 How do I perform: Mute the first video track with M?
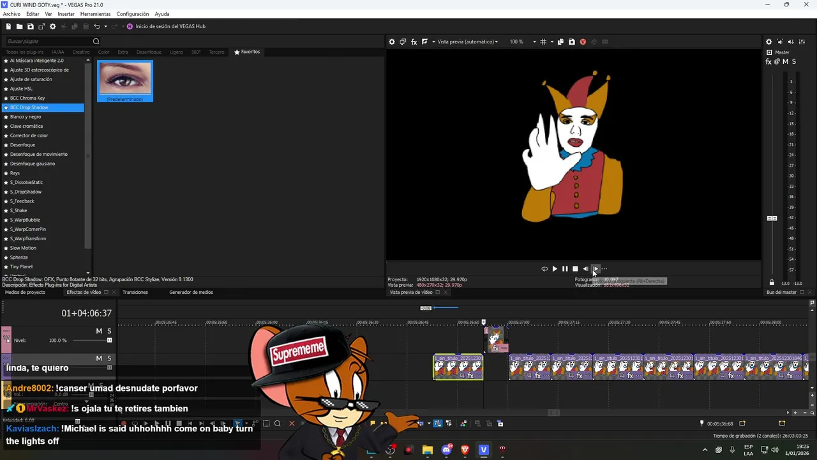coord(99,331)
